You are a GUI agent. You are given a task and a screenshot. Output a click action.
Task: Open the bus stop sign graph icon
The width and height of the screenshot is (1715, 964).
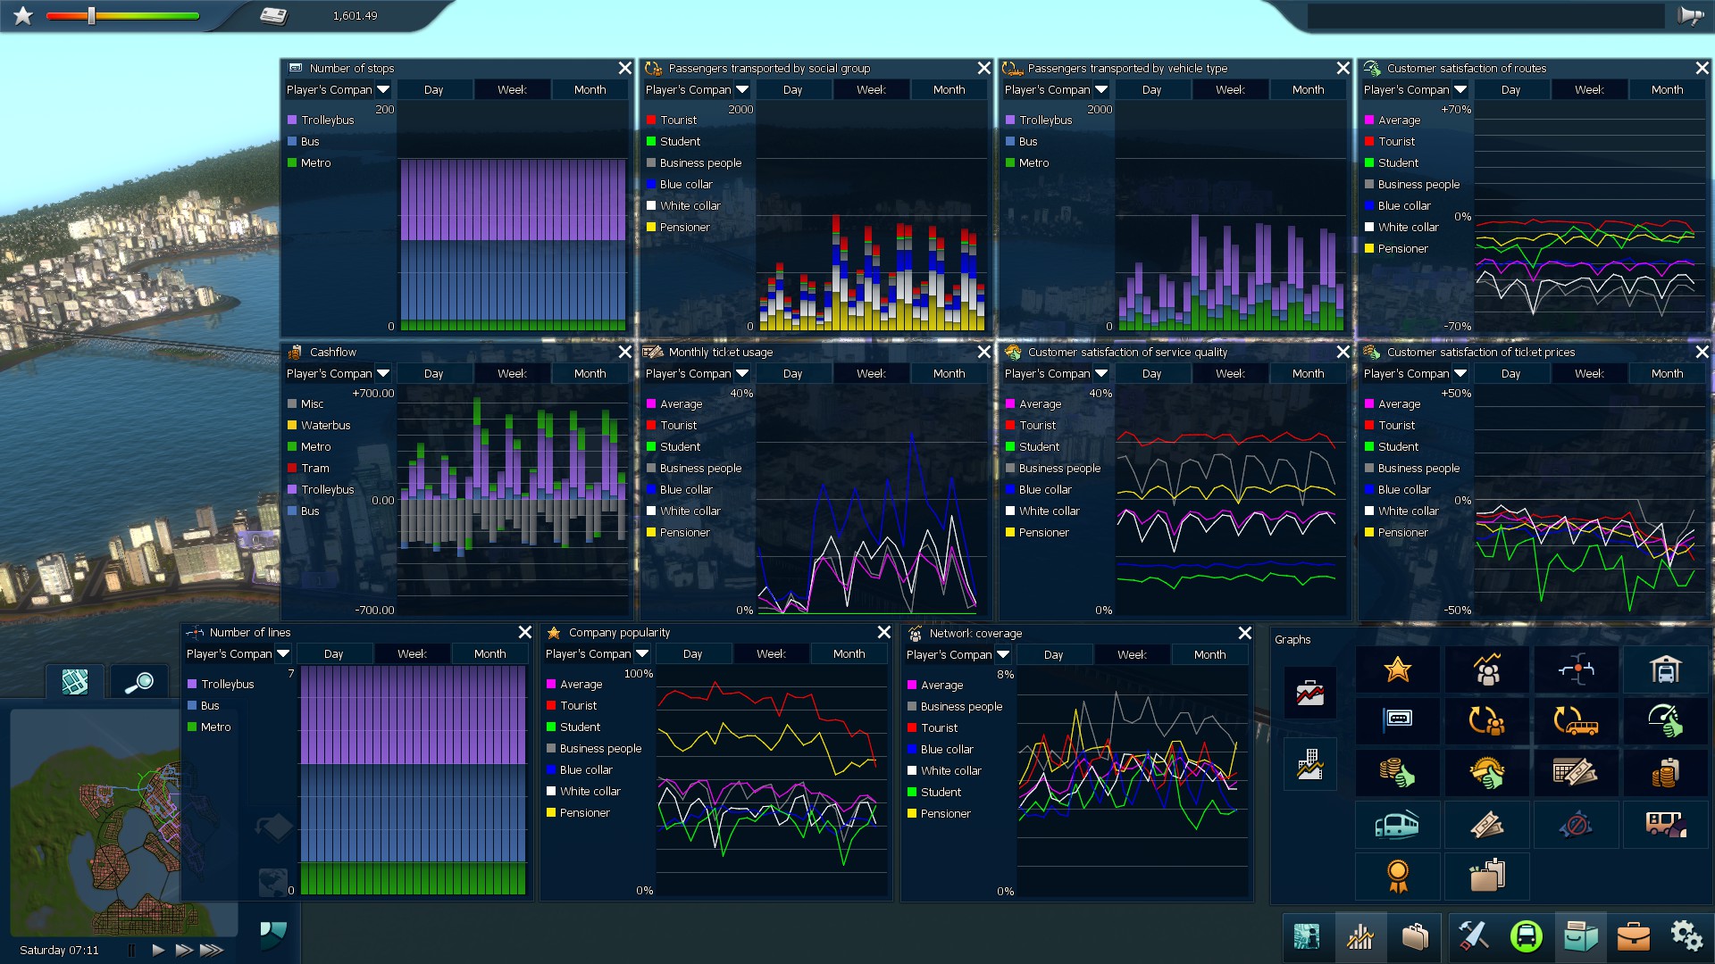pyautogui.click(x=1397, y=719)
